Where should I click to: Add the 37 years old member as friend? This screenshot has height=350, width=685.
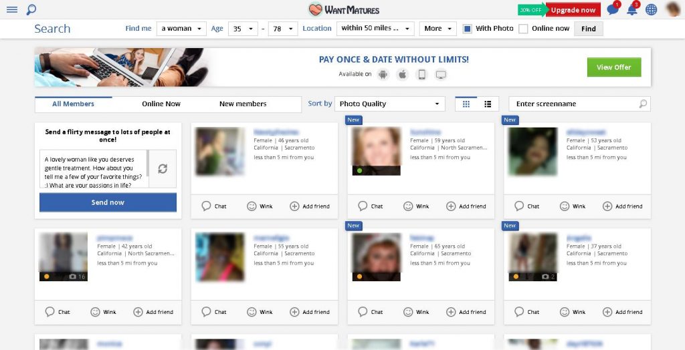pyautogui.click(x=623, y=312)
